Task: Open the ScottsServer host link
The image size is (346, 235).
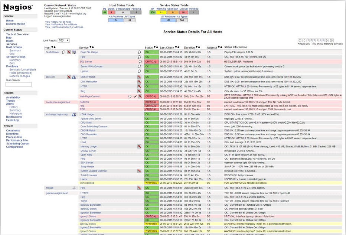Action: click(52, 52)
